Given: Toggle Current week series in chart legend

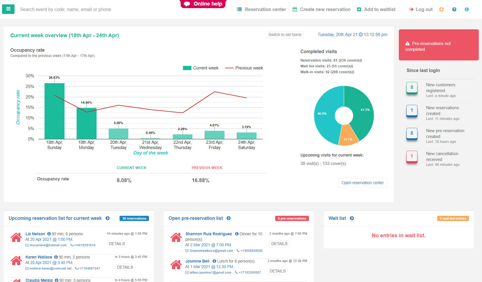Looking at the screenshot, I should pyautogui.click(x=200, y=68).
